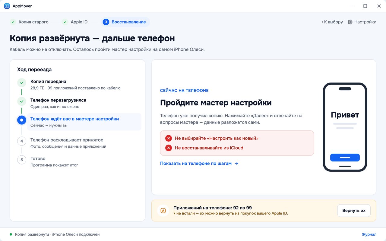The height and width of the screenshot is (241, 386).
Task: Select the «Копия передана» step title
Action: 48,82
